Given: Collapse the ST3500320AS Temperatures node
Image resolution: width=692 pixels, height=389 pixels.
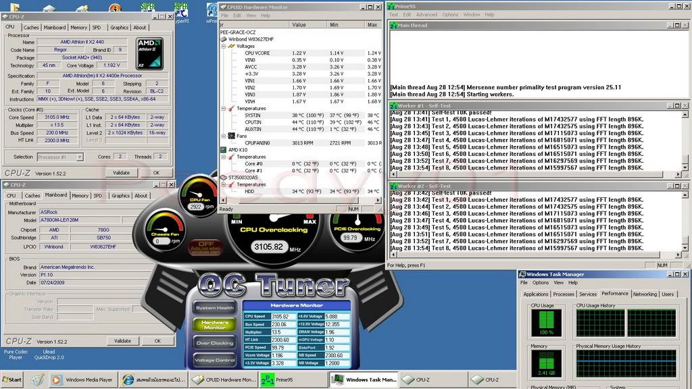Looking at the screenshot, I should tap(223, 184).
